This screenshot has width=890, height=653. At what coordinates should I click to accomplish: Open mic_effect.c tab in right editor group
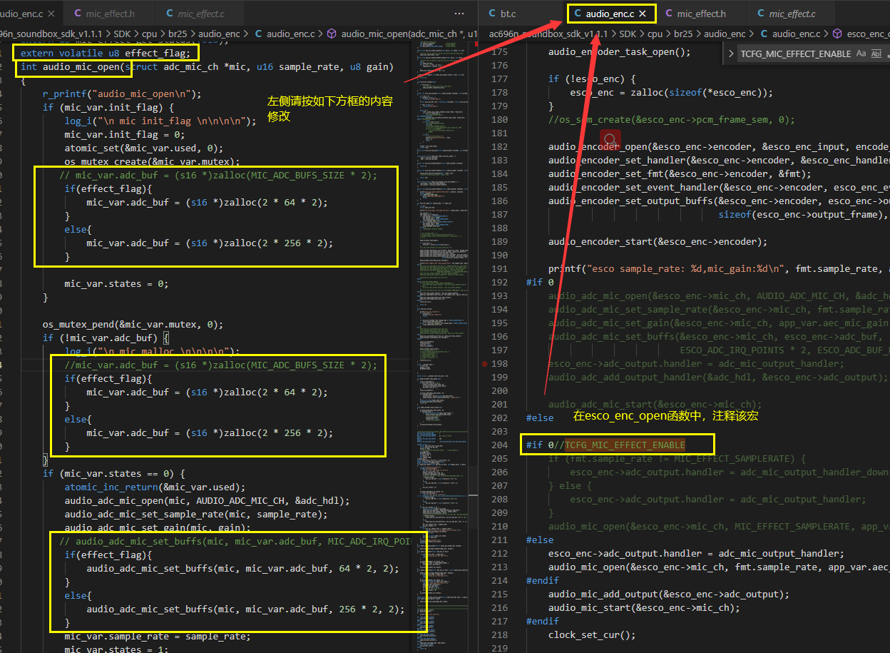point(792,14)
